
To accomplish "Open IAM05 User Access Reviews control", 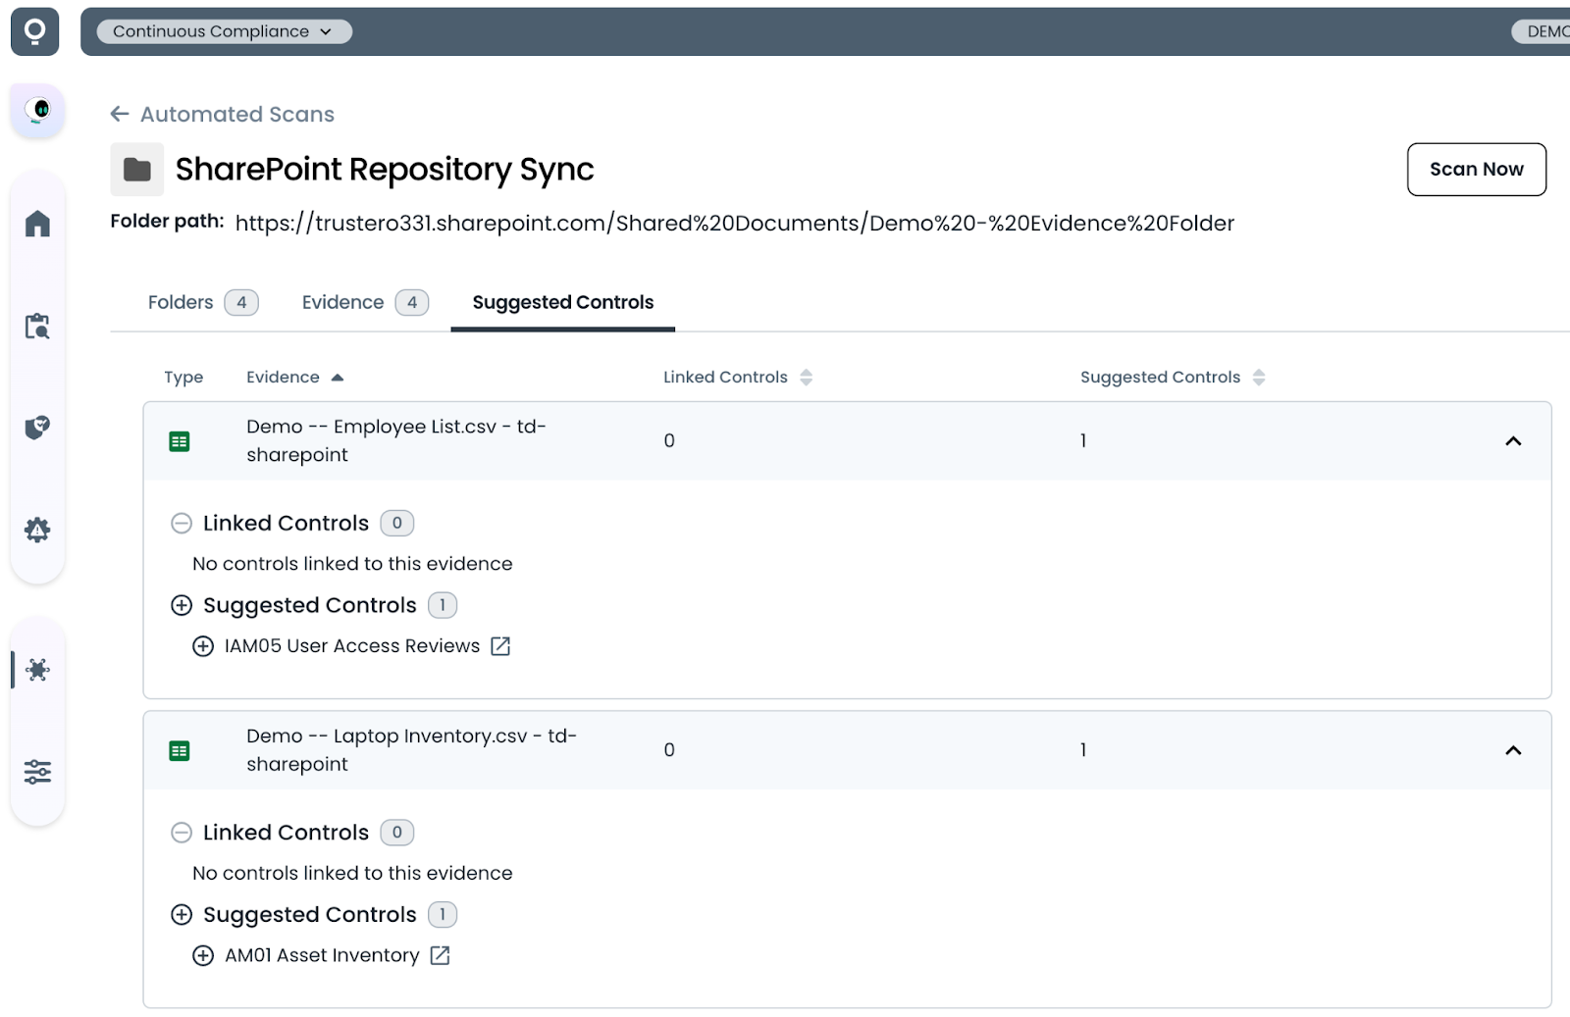I will pyautogui.click(x=352, y=646).
